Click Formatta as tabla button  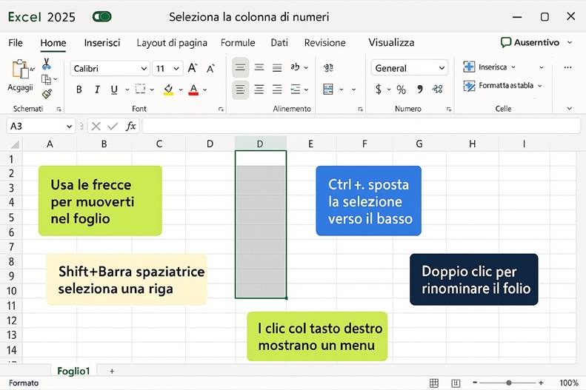pyautogui.click(x=503, y=85)
